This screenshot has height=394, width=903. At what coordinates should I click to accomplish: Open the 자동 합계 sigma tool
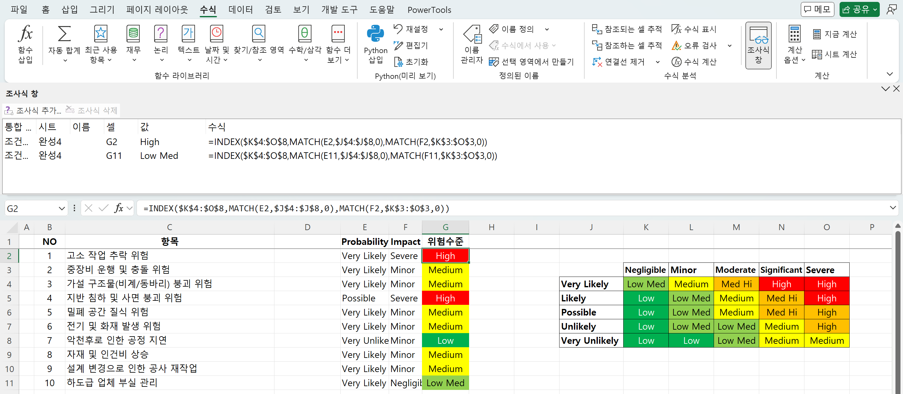pyautogui.click(x=64, y=34)
